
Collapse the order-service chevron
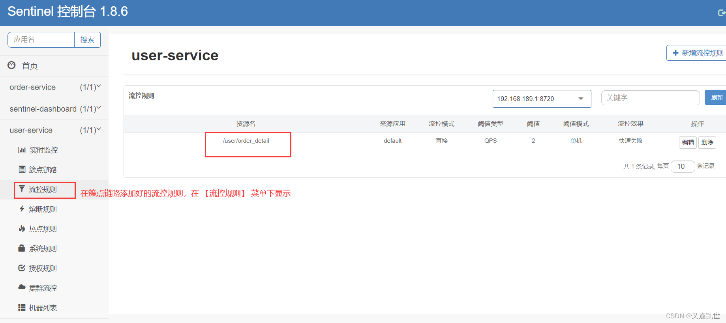point(99,86)
